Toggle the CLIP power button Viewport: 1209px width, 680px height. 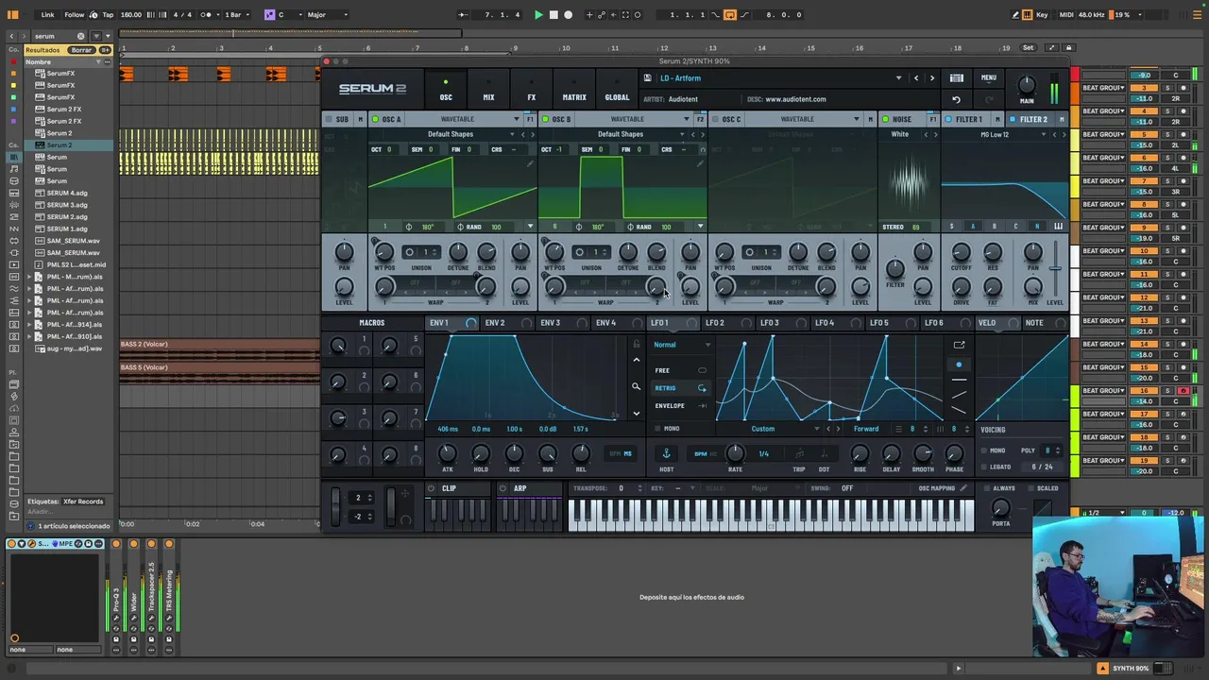[432, 488]
